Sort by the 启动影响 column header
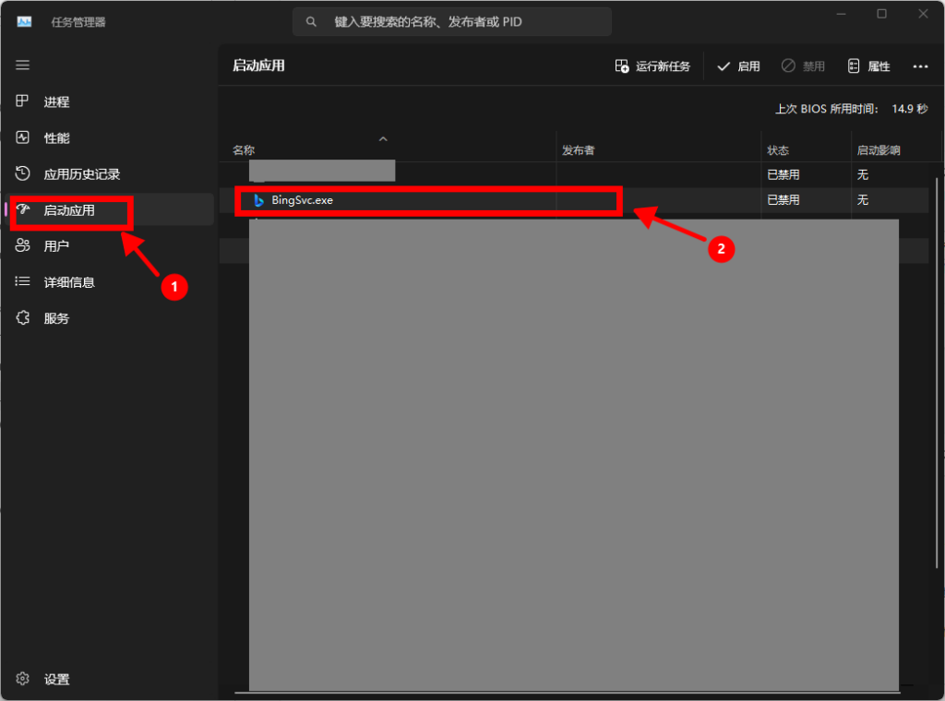 [x=878, y=150]
